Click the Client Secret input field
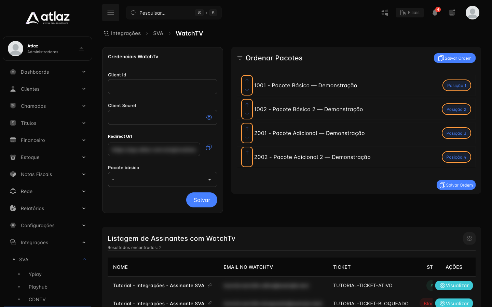This screenshot has height=307, width=492. (x=163, y=117)
